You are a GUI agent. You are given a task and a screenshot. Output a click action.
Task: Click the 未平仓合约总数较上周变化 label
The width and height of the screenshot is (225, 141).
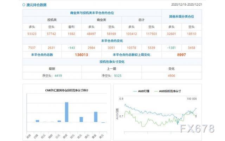[131, 55]
